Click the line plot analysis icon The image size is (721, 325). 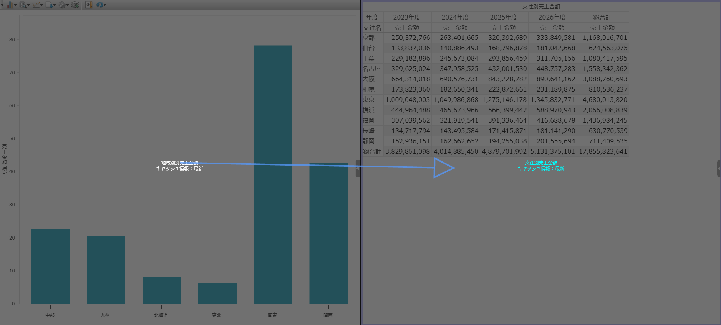(x=36, y=5)
